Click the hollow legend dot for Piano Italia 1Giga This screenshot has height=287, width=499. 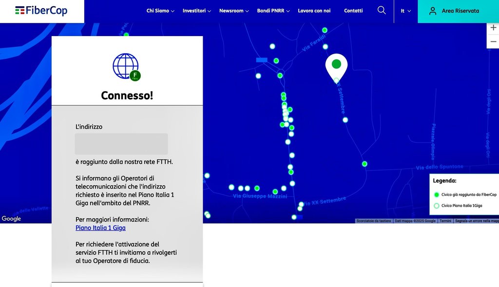(437, 206)
